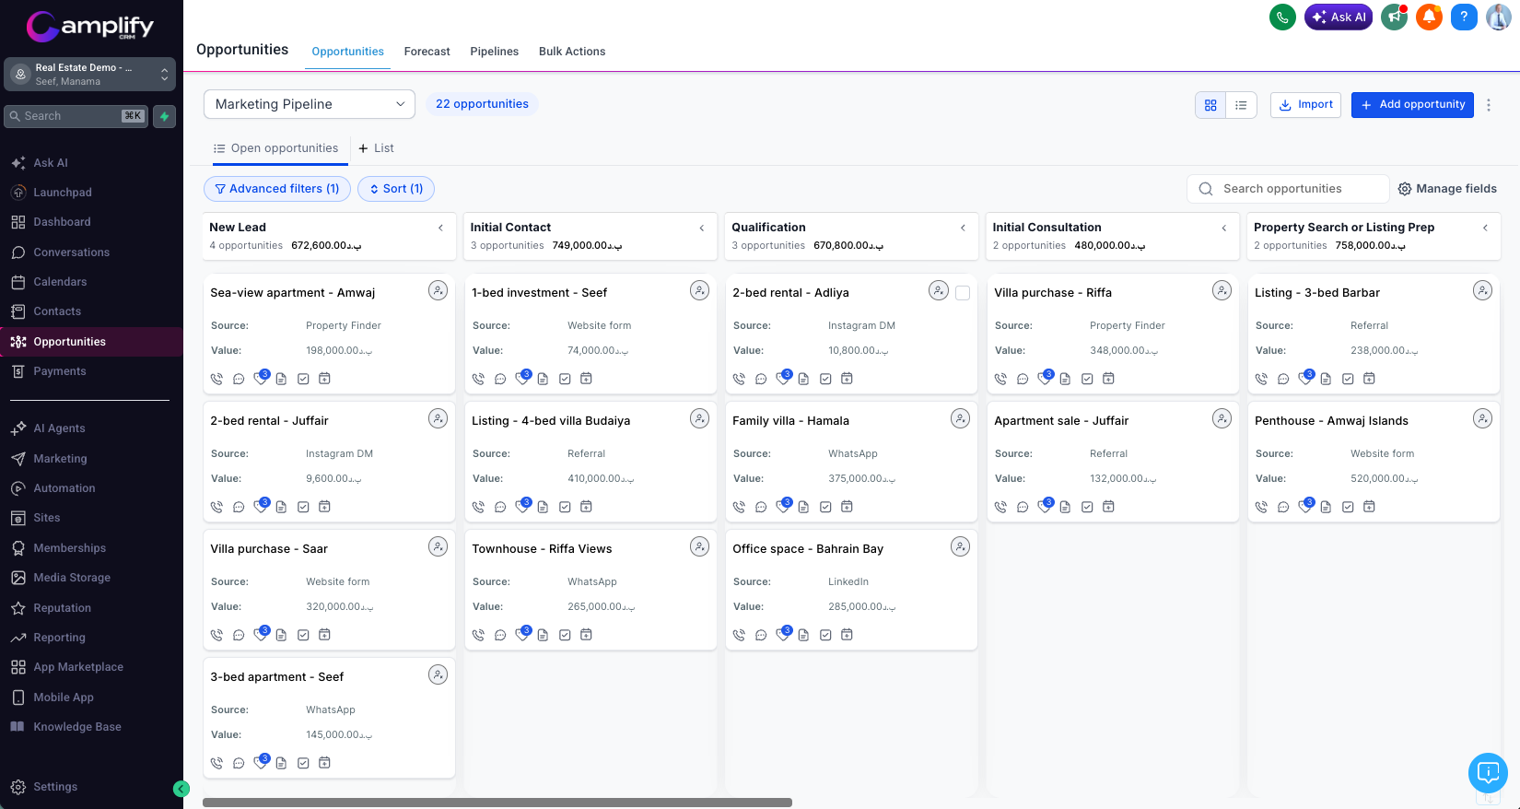
Task: Open Conversations in the sidebar
Action: (71, 252)
